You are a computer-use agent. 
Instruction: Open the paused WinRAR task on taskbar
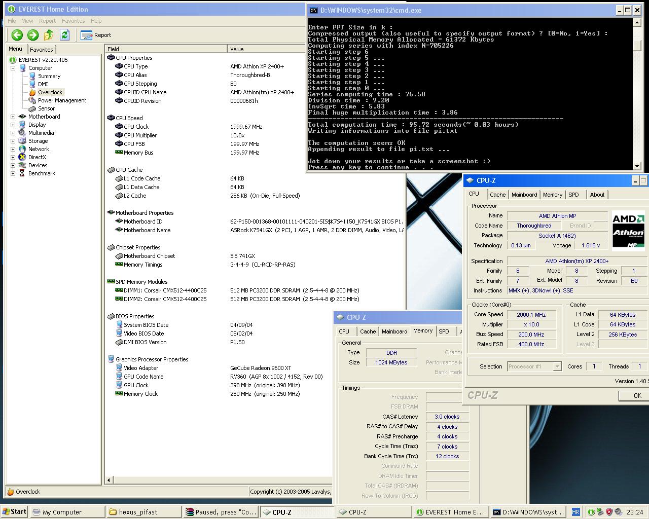(221, 512)
